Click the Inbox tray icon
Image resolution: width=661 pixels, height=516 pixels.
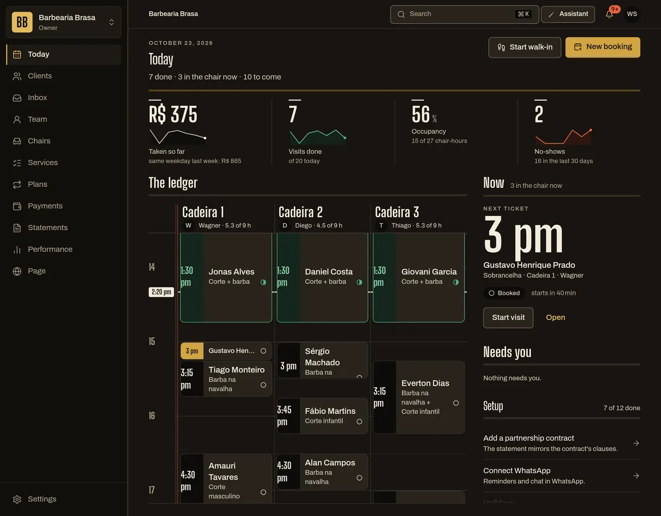point(17,98)
